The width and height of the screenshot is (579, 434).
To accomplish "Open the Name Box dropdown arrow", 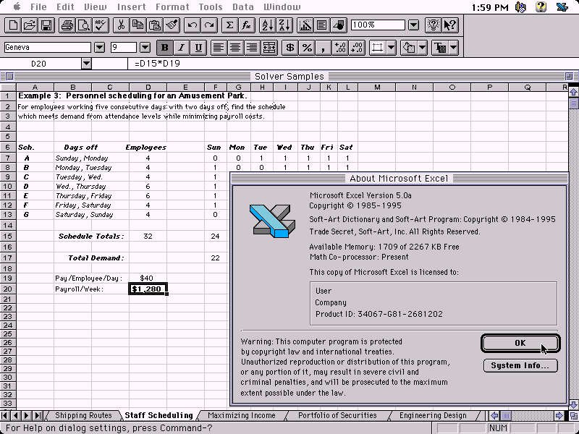I will [86, 64].
